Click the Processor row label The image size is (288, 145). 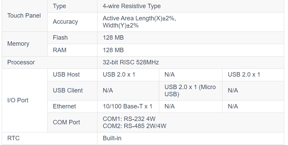pyautogui.click(x=21, y=62)
